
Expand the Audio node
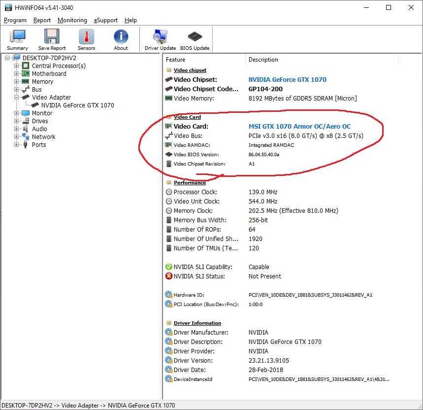(x=16, y=129)
